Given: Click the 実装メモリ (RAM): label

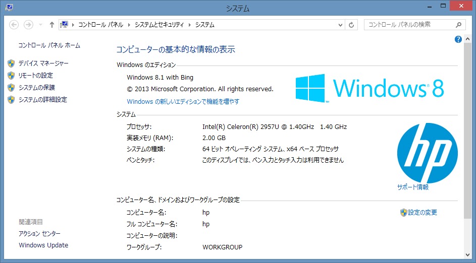Looking at the screenshot, I should point(149,138).
